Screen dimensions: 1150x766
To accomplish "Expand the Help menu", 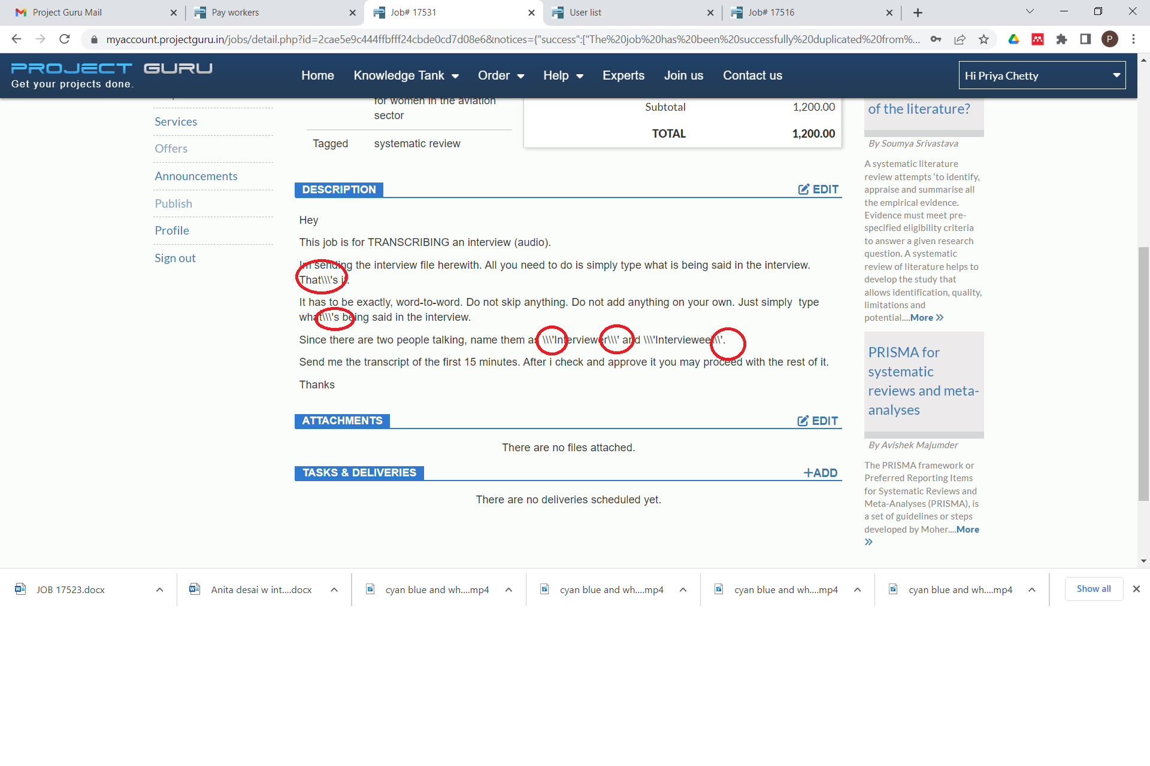I will [x=563, y=75].
